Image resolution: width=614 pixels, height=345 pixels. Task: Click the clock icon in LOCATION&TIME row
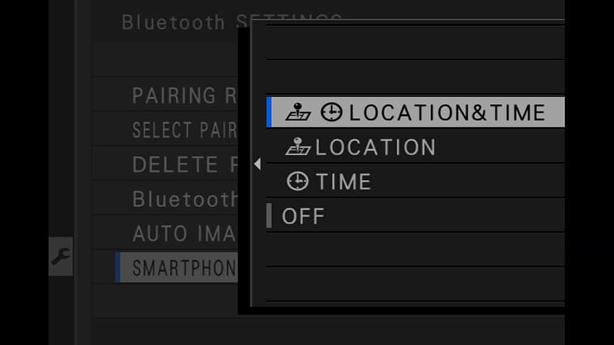(331, 112)
